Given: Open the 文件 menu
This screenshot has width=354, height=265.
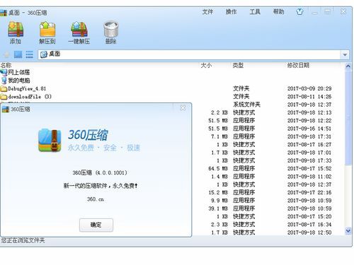Looking at the screenshot, I should (207, 12).
